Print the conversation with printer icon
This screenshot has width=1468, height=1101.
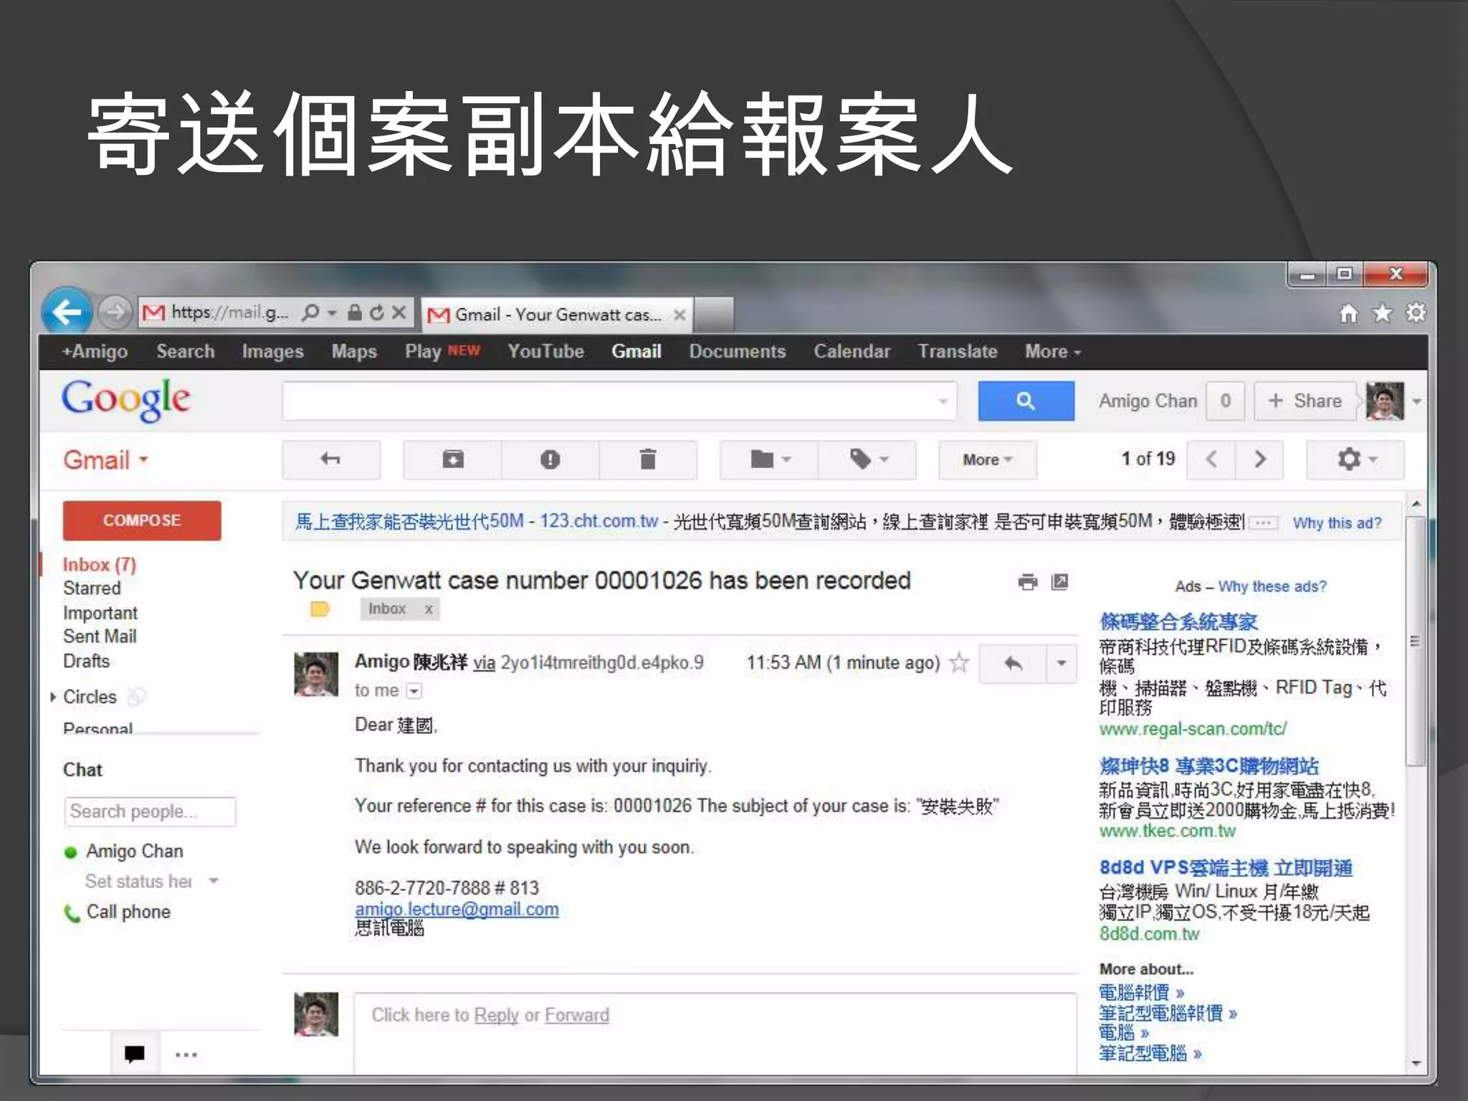(1027, 582)
